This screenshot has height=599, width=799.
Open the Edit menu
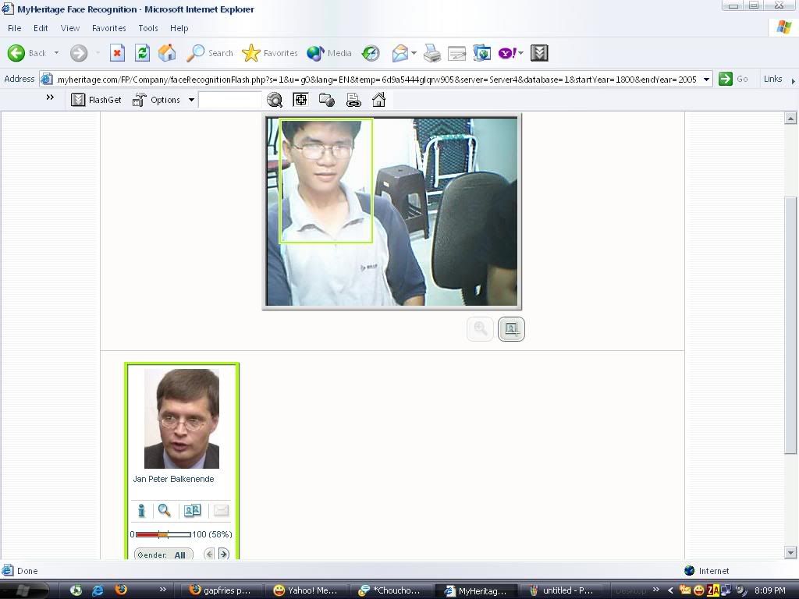(x=41, y=29)
